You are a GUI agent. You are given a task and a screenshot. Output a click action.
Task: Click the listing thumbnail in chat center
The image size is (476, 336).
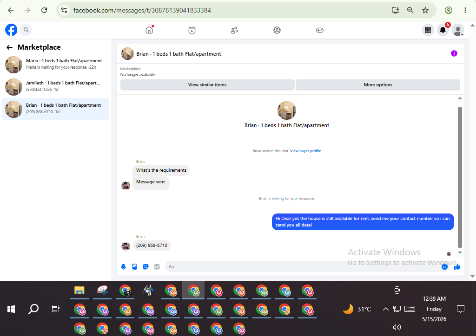point(286,110)
